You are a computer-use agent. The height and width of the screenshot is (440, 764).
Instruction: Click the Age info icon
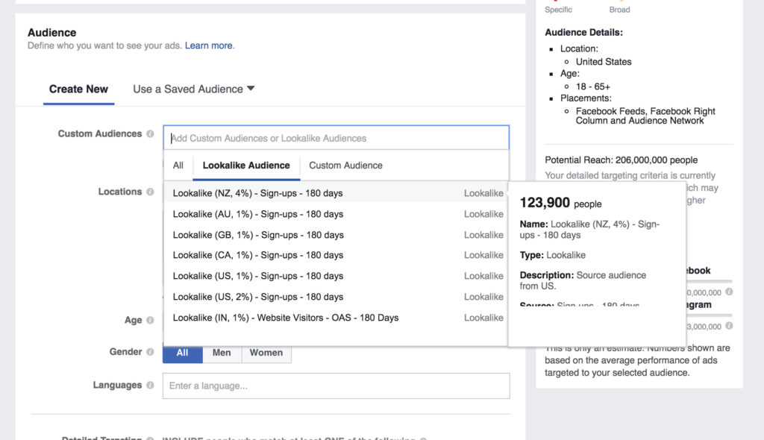(150, 320)
